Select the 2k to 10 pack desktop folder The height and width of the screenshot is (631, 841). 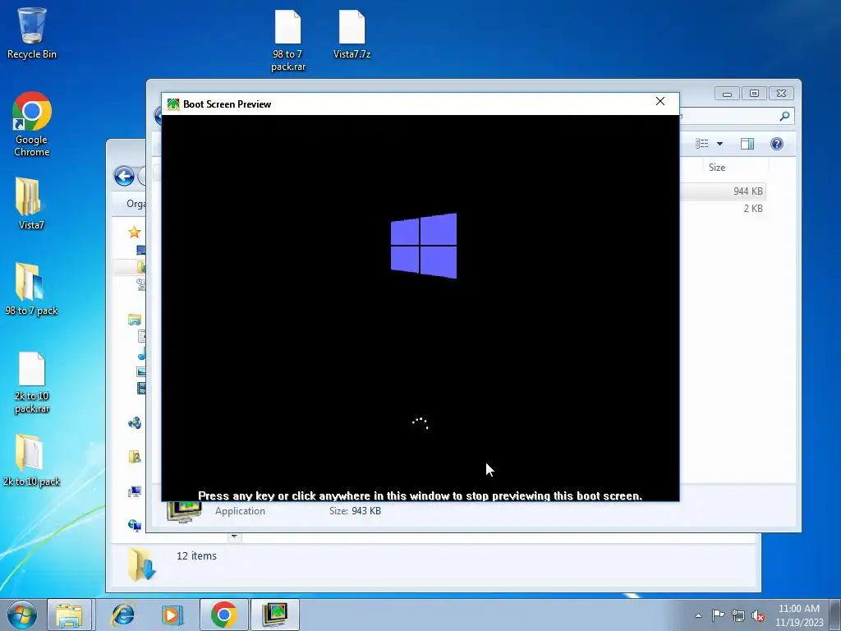click(x=31, y=460)
